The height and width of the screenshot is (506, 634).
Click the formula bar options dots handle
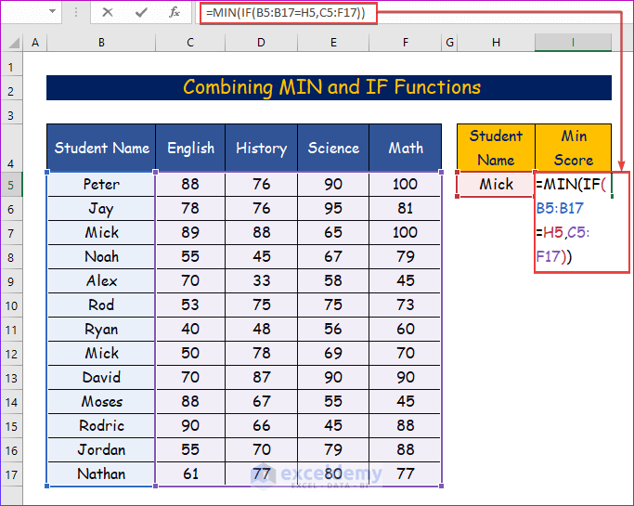tap(76, 13)
